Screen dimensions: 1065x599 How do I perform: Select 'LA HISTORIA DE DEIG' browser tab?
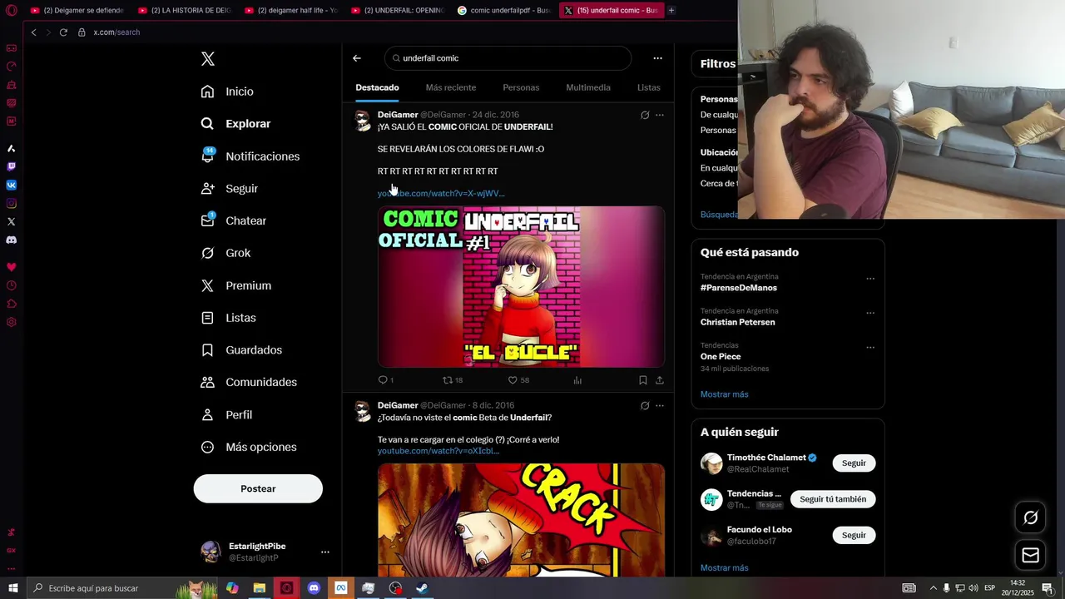pyautogui.click(x=184, y=10)
